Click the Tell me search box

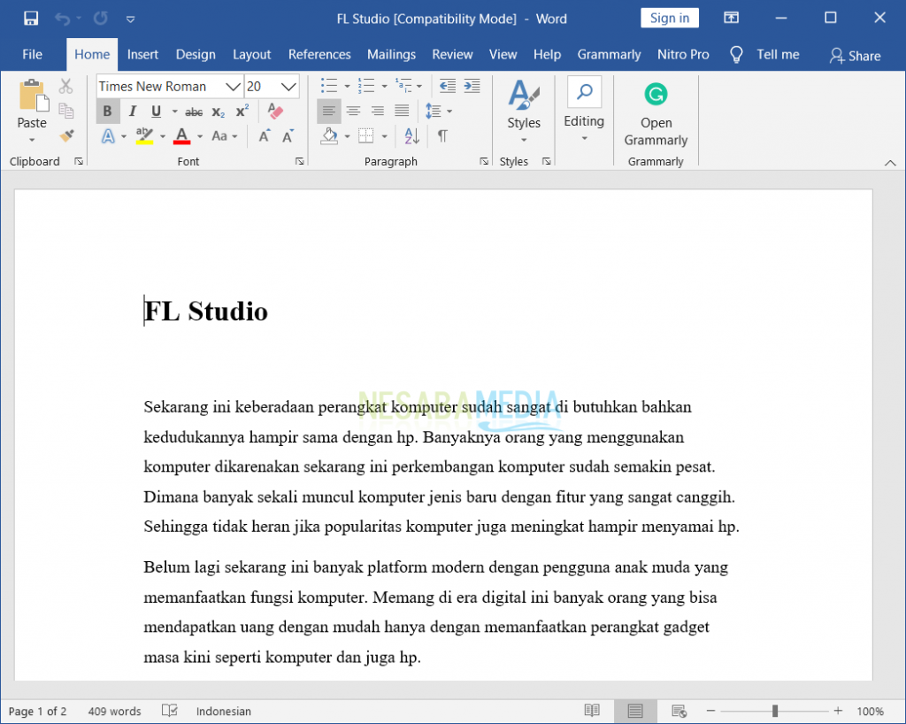(764, 54)
